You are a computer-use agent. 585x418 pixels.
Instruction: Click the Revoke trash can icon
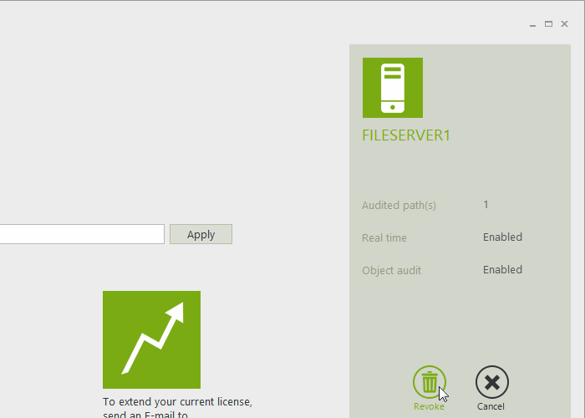tap(429, 383)
